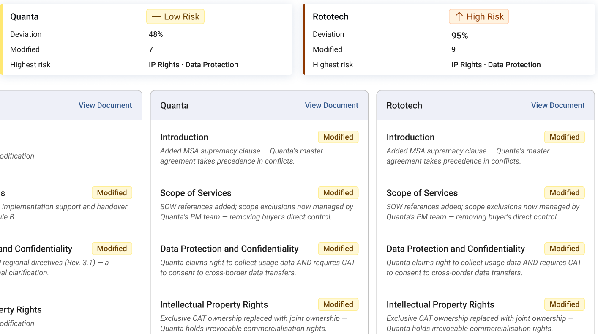The height and width of the screenshot is (334, 598).
Task: Click Rototech column header title
Action: (404, 105)
